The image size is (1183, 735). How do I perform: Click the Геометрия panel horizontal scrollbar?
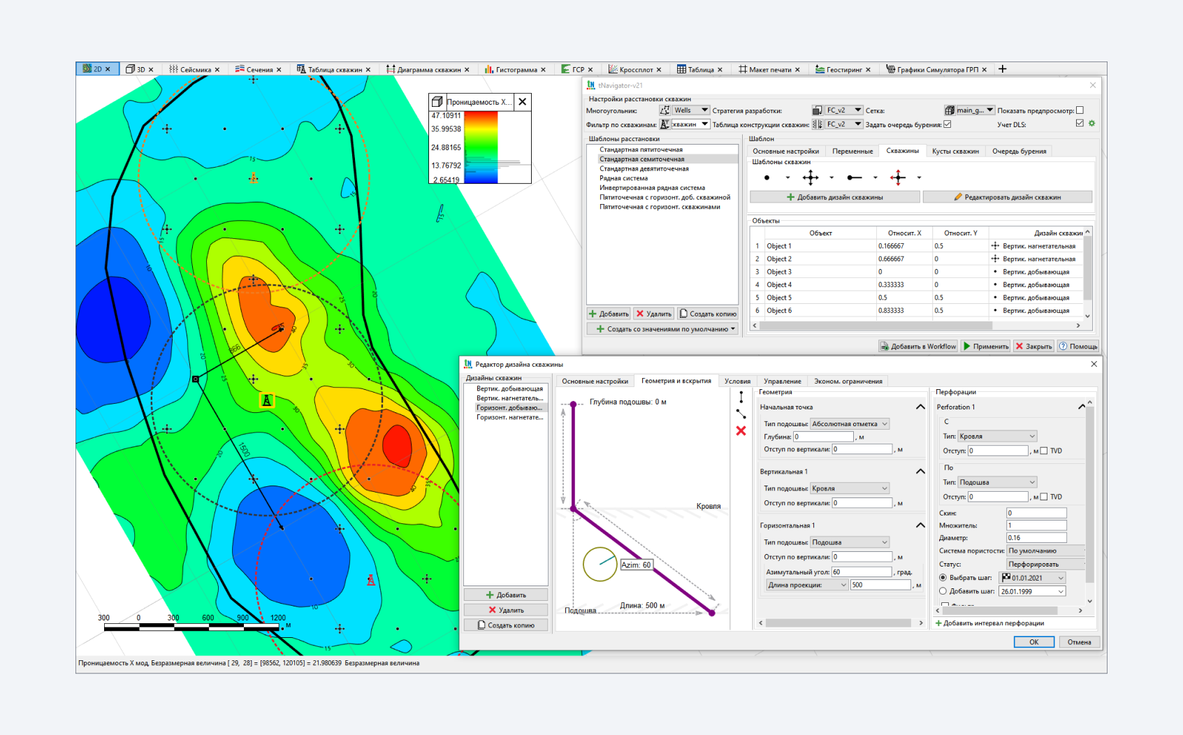(x=838, y=623)
